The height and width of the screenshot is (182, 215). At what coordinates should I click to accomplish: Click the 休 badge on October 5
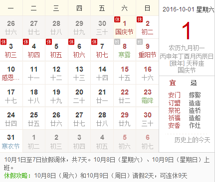pos(49,42)
